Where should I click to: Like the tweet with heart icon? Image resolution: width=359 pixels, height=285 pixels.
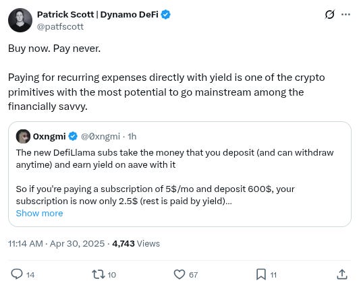point(179,274)
